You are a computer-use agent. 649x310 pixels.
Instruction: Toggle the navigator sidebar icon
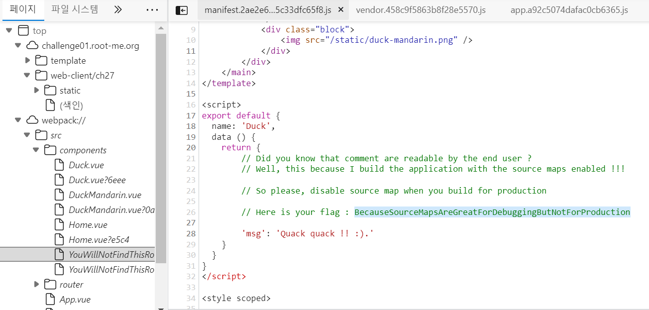click(x=182, y=10)
